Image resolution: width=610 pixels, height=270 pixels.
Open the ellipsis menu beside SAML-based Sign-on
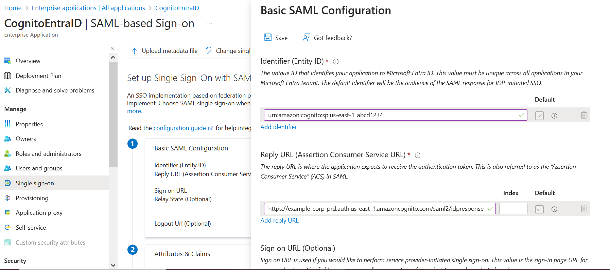tap(209, 23)
